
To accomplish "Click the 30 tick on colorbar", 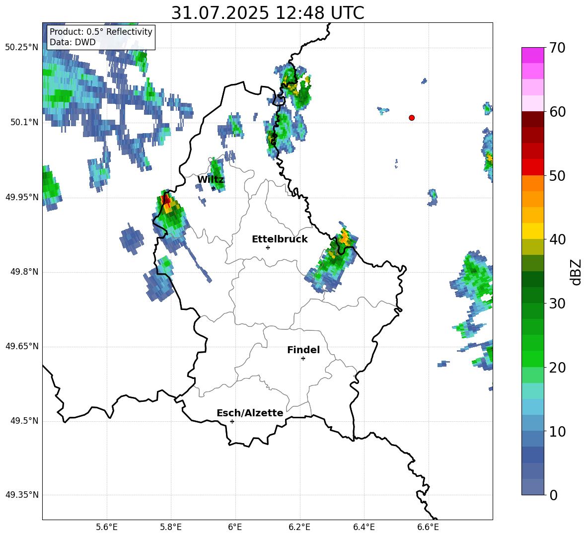I will 557,304.
